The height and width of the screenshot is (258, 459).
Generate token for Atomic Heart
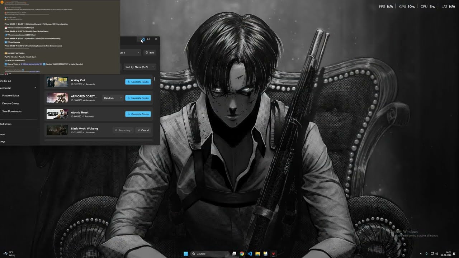coord(138,114)
